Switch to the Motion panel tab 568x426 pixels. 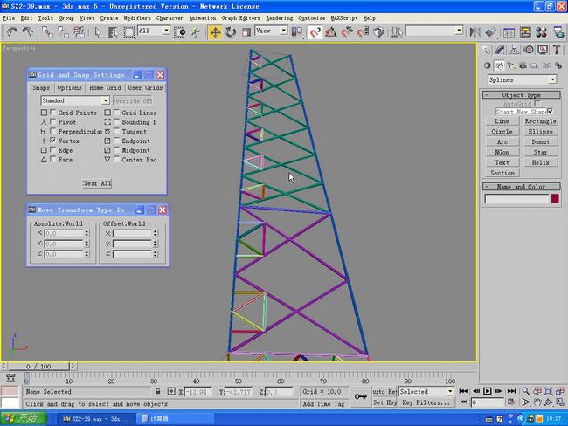pos(529,50)
